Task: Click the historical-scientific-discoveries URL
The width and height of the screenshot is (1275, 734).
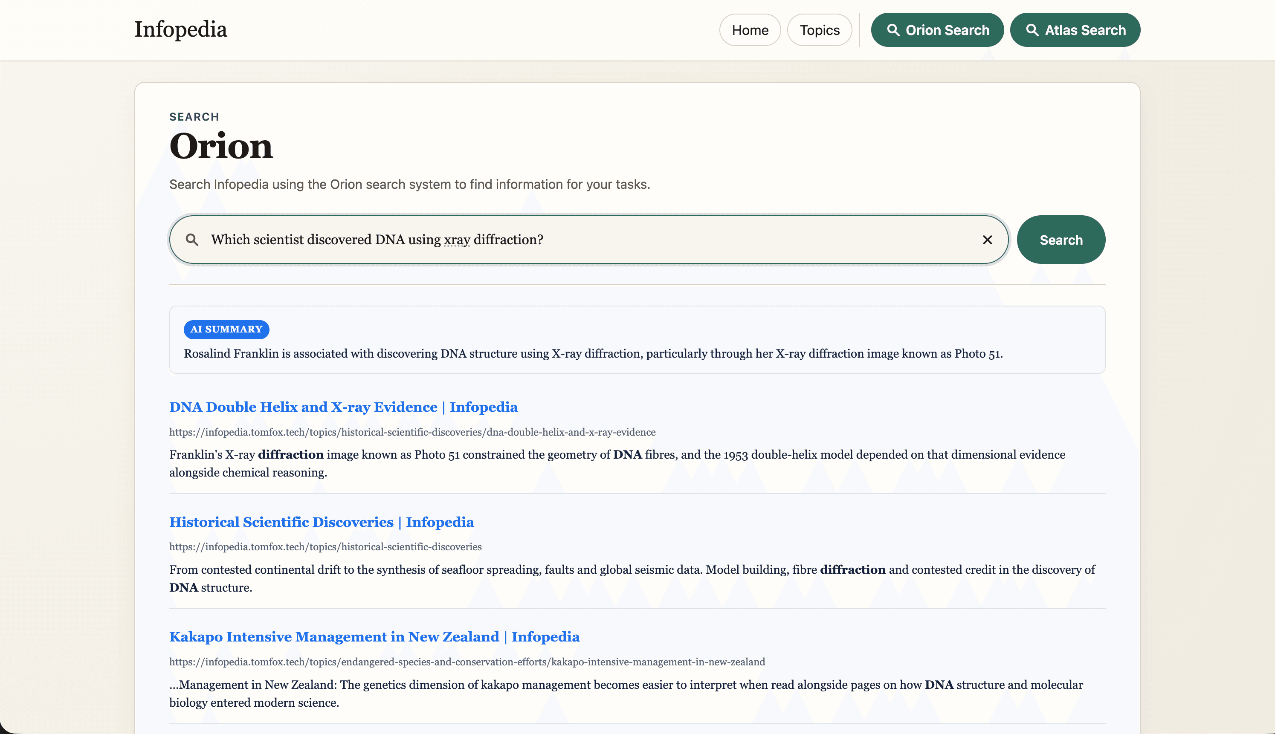Action: click(325, 546)
